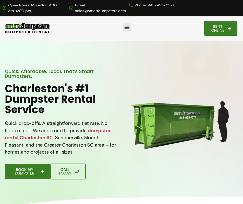Click the Rent Online button
Image resolution: width=243 pixels, height=204 pixels.
point(221,29)
